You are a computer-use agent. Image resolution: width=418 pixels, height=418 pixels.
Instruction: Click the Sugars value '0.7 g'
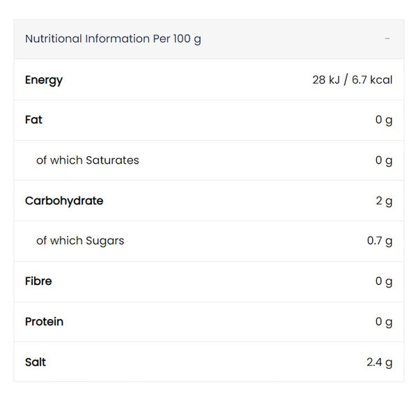click(x=380, y=241)
